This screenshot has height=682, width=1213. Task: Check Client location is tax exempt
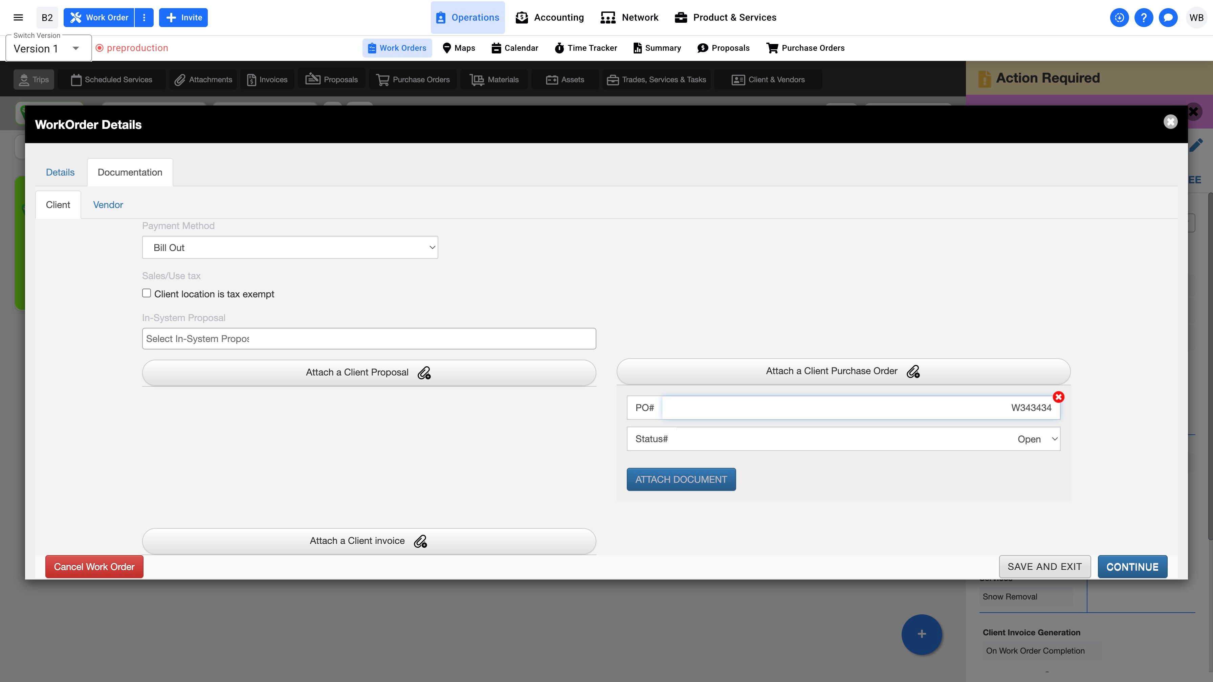(x=147, y=293)
